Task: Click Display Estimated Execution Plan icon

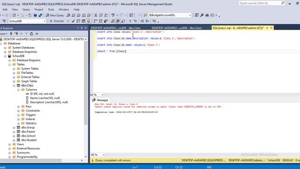Action: click(x=78, y=21)
